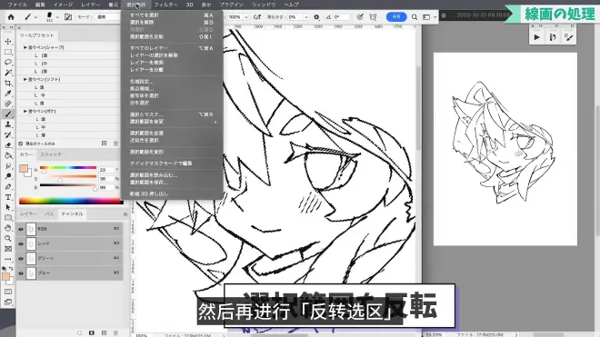Screen dimensions: 600x337
Task: Click the foreground color swatch in Color panel
Action: tap(24, 169)
